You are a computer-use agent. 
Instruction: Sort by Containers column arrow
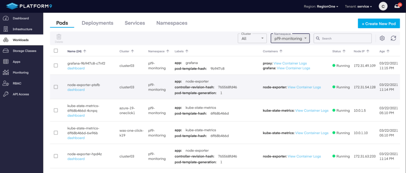pos(281,51)
